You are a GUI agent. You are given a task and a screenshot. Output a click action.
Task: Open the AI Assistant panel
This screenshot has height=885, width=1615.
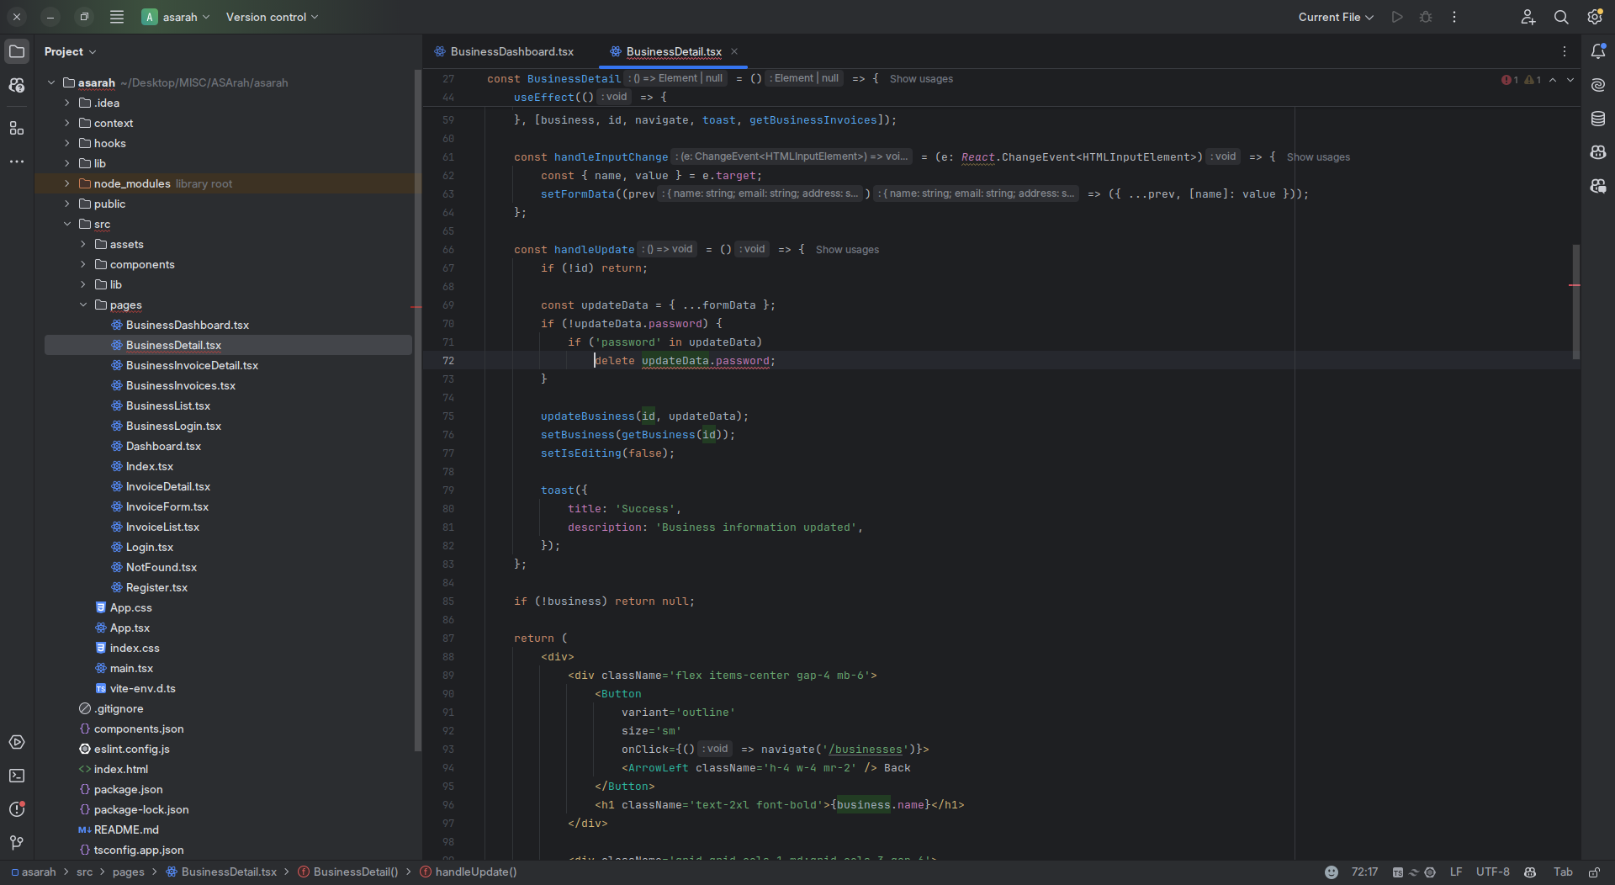tap(1598, 84)
